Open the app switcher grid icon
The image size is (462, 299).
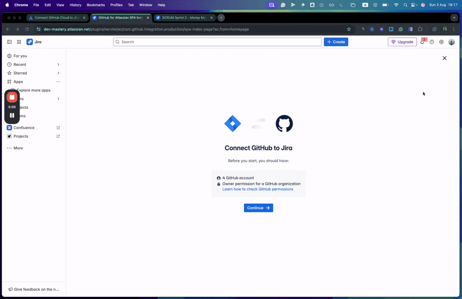click(19, 42)
